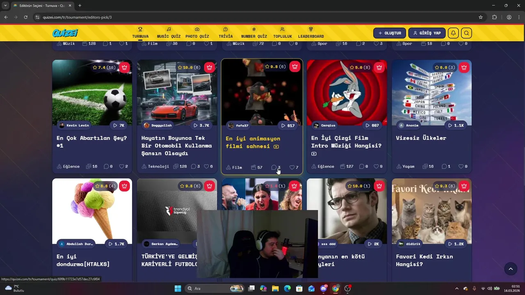Show hidden system tray icons
Image resolution: width=525 pixels, height=295 pixels.
pyautogui.click(x=457, y=288)
